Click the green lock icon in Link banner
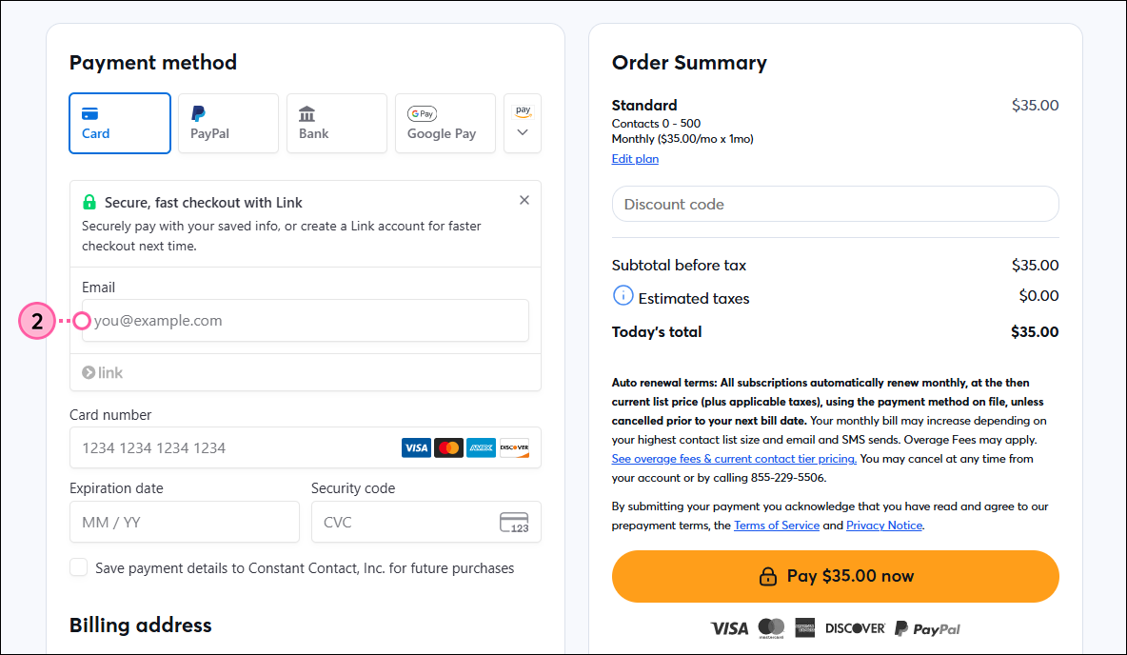 click(x=88, y=202)
